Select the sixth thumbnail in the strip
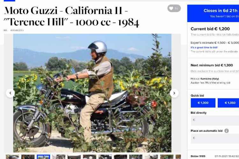Screen dimensions: 239x159 (90, 157)
